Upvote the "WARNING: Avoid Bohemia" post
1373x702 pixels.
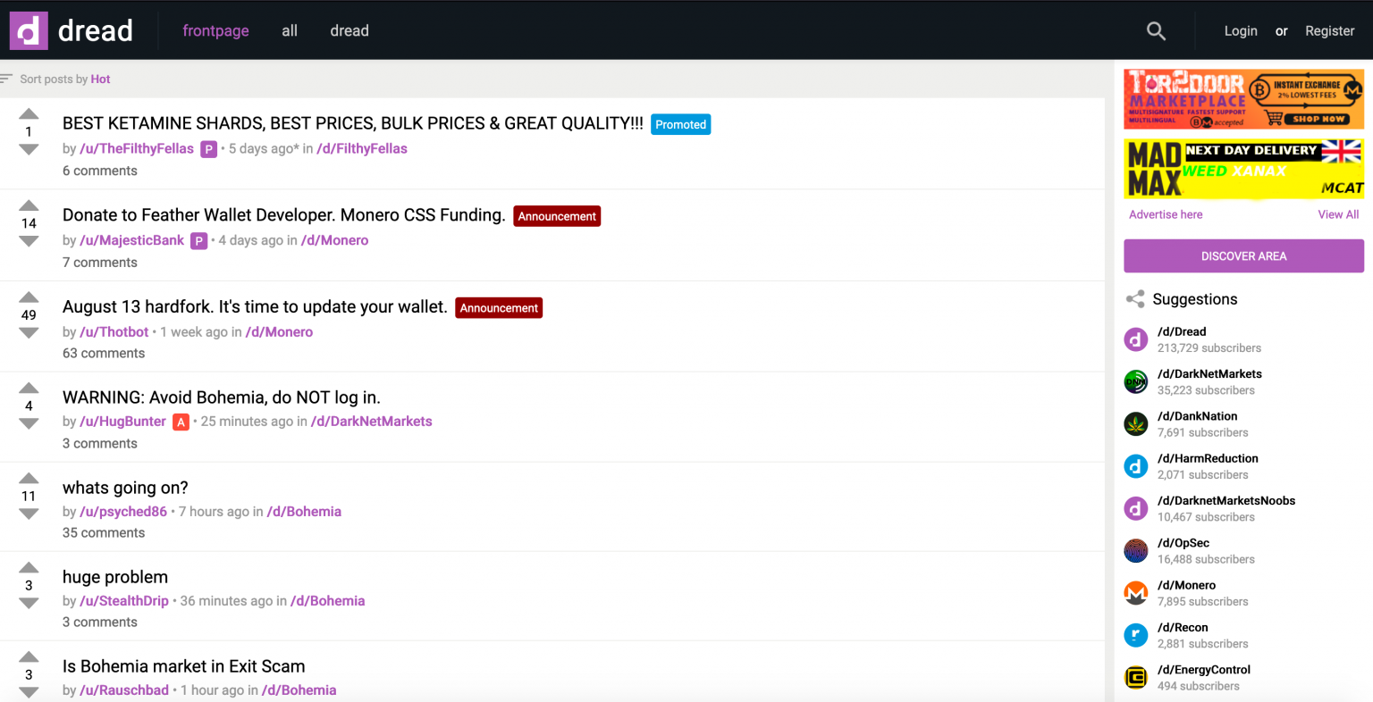pyautogui.click(x=29, y=388)
